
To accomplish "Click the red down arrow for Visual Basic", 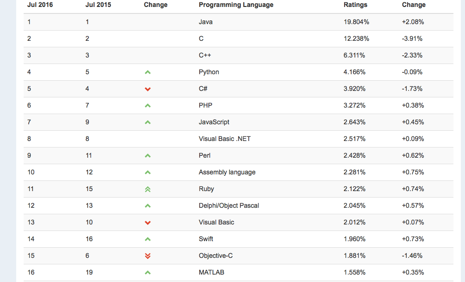I will 148,223.
